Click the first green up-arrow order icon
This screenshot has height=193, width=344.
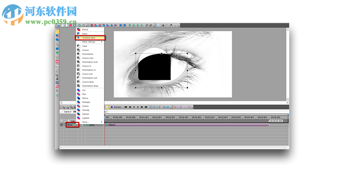(x=130, y=26)
